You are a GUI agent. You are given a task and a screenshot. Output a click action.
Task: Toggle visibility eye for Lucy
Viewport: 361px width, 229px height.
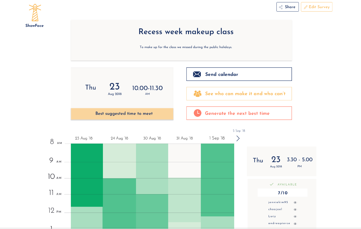(x=295, y=217)
